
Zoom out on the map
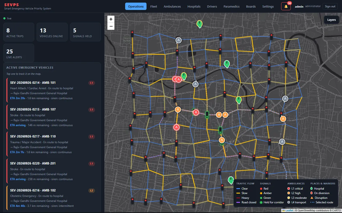point(111,26)
